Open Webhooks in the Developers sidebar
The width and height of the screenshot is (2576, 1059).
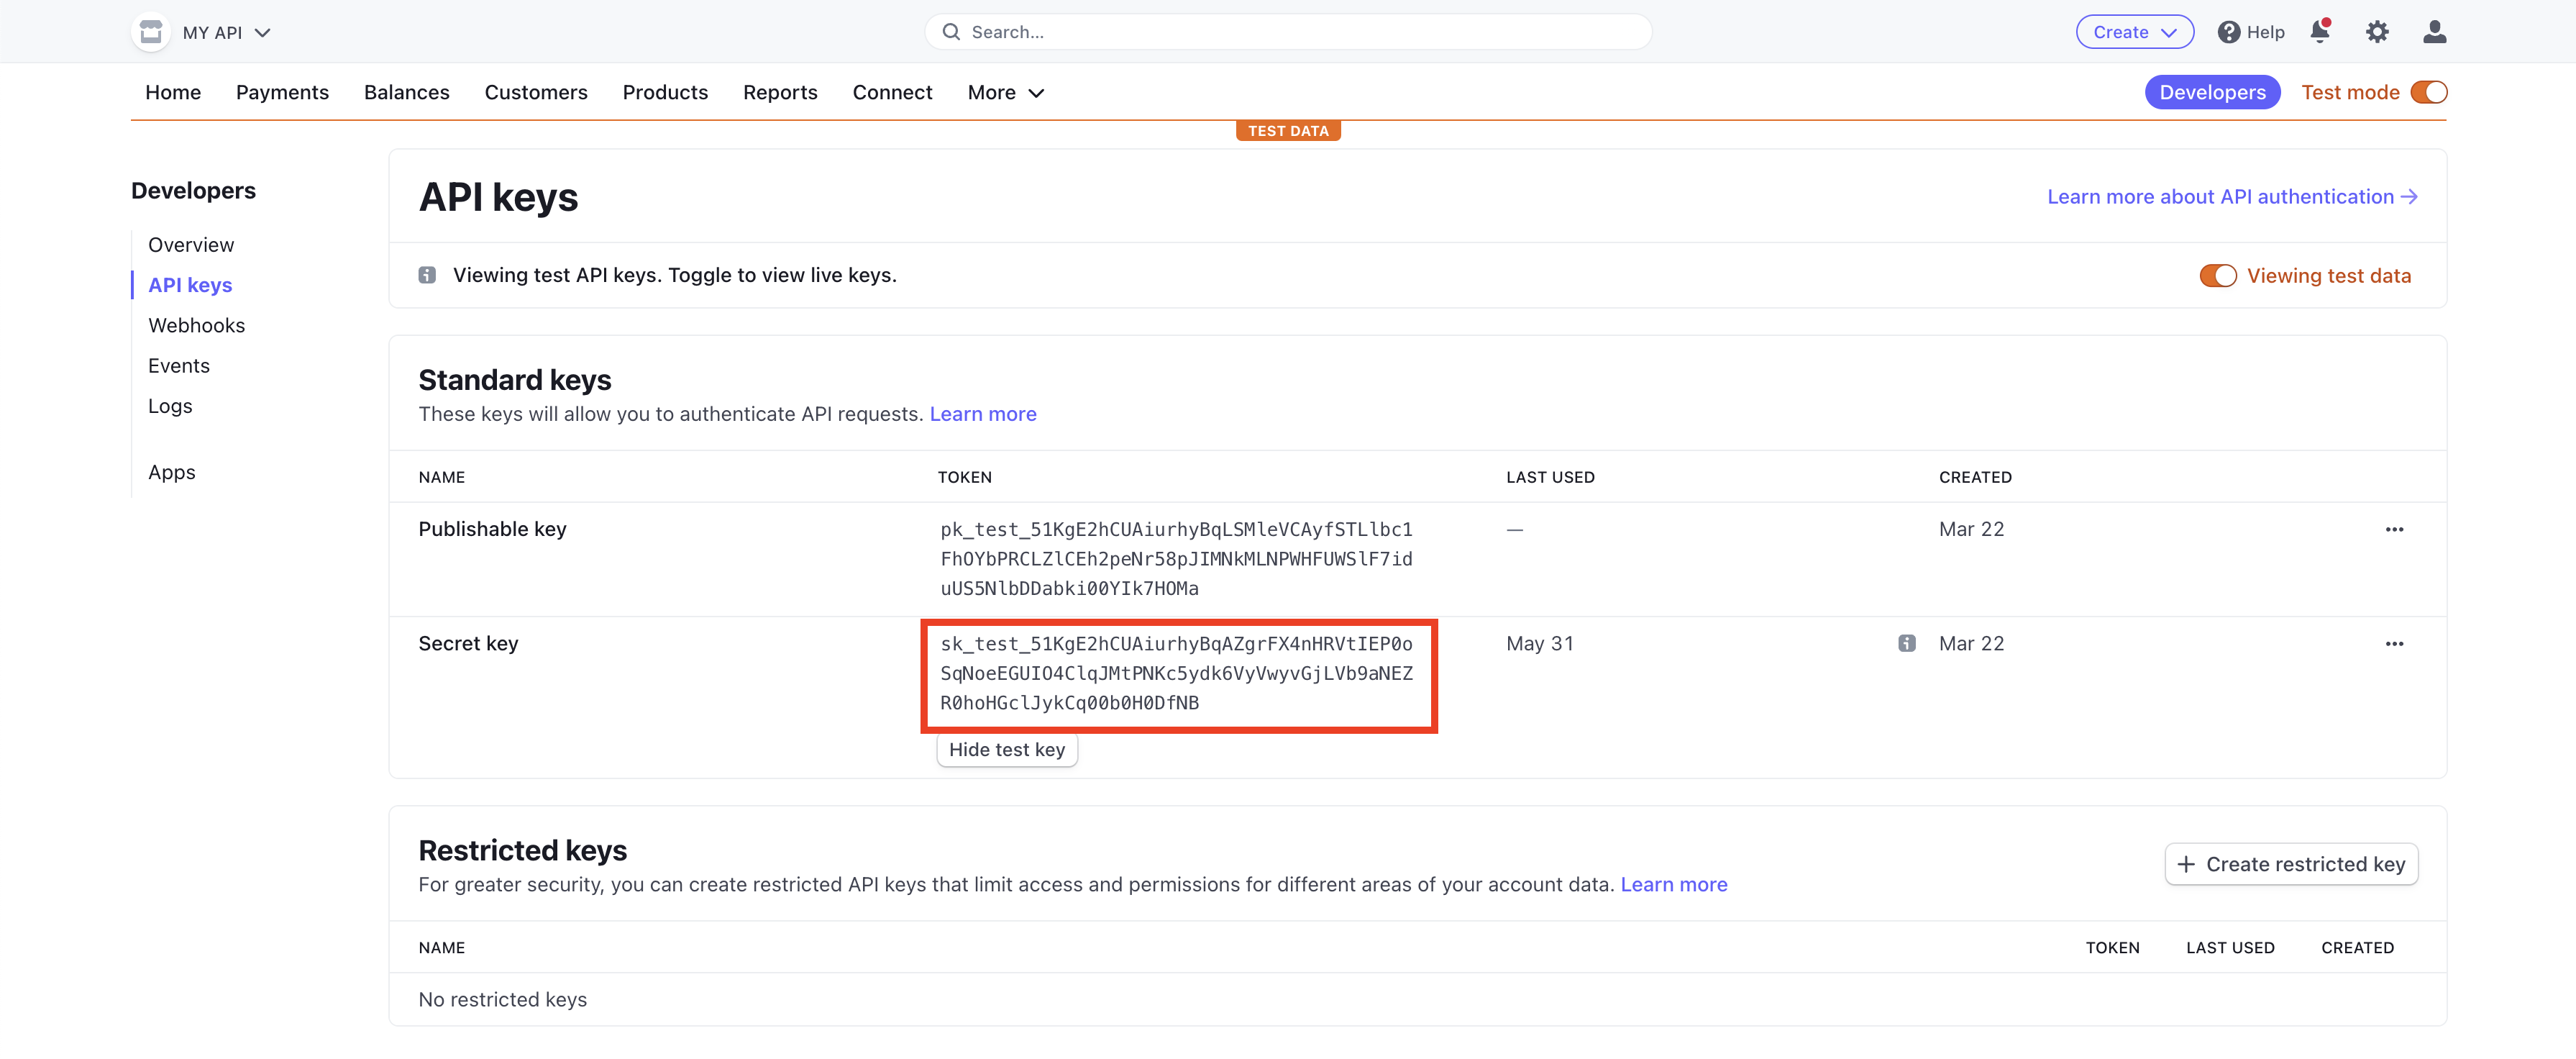pos(196,325)
